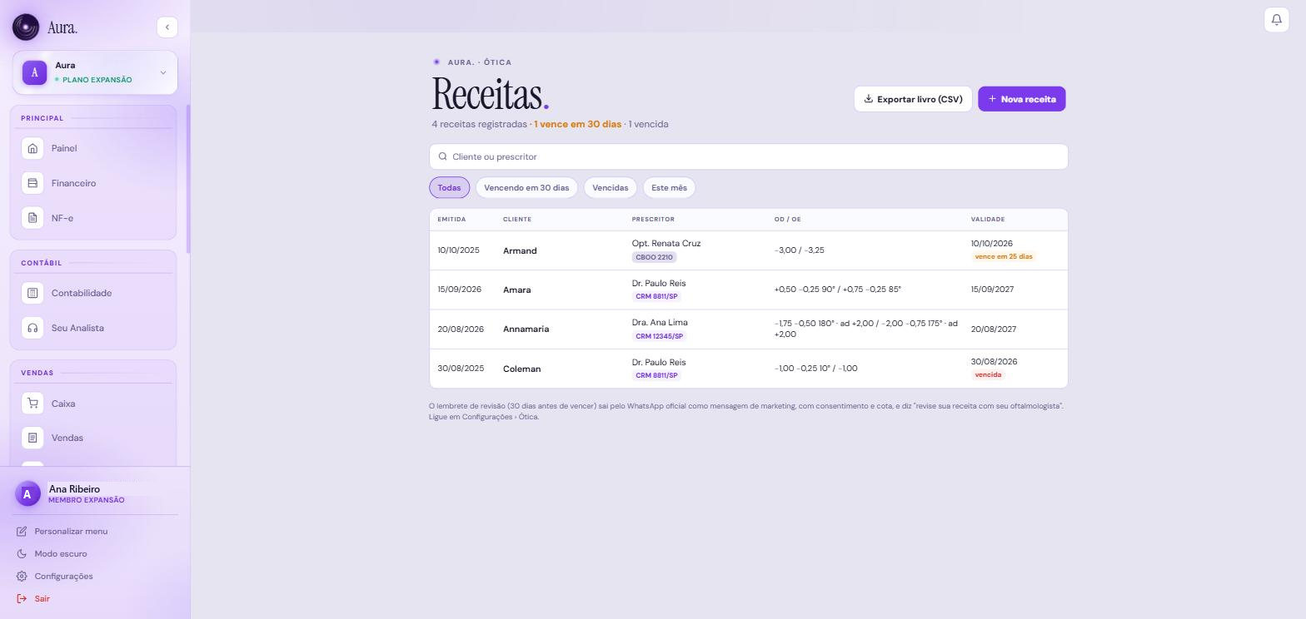Click the Configurações gear icon
The image size is (1306, 619).
(x=22, y=576)
